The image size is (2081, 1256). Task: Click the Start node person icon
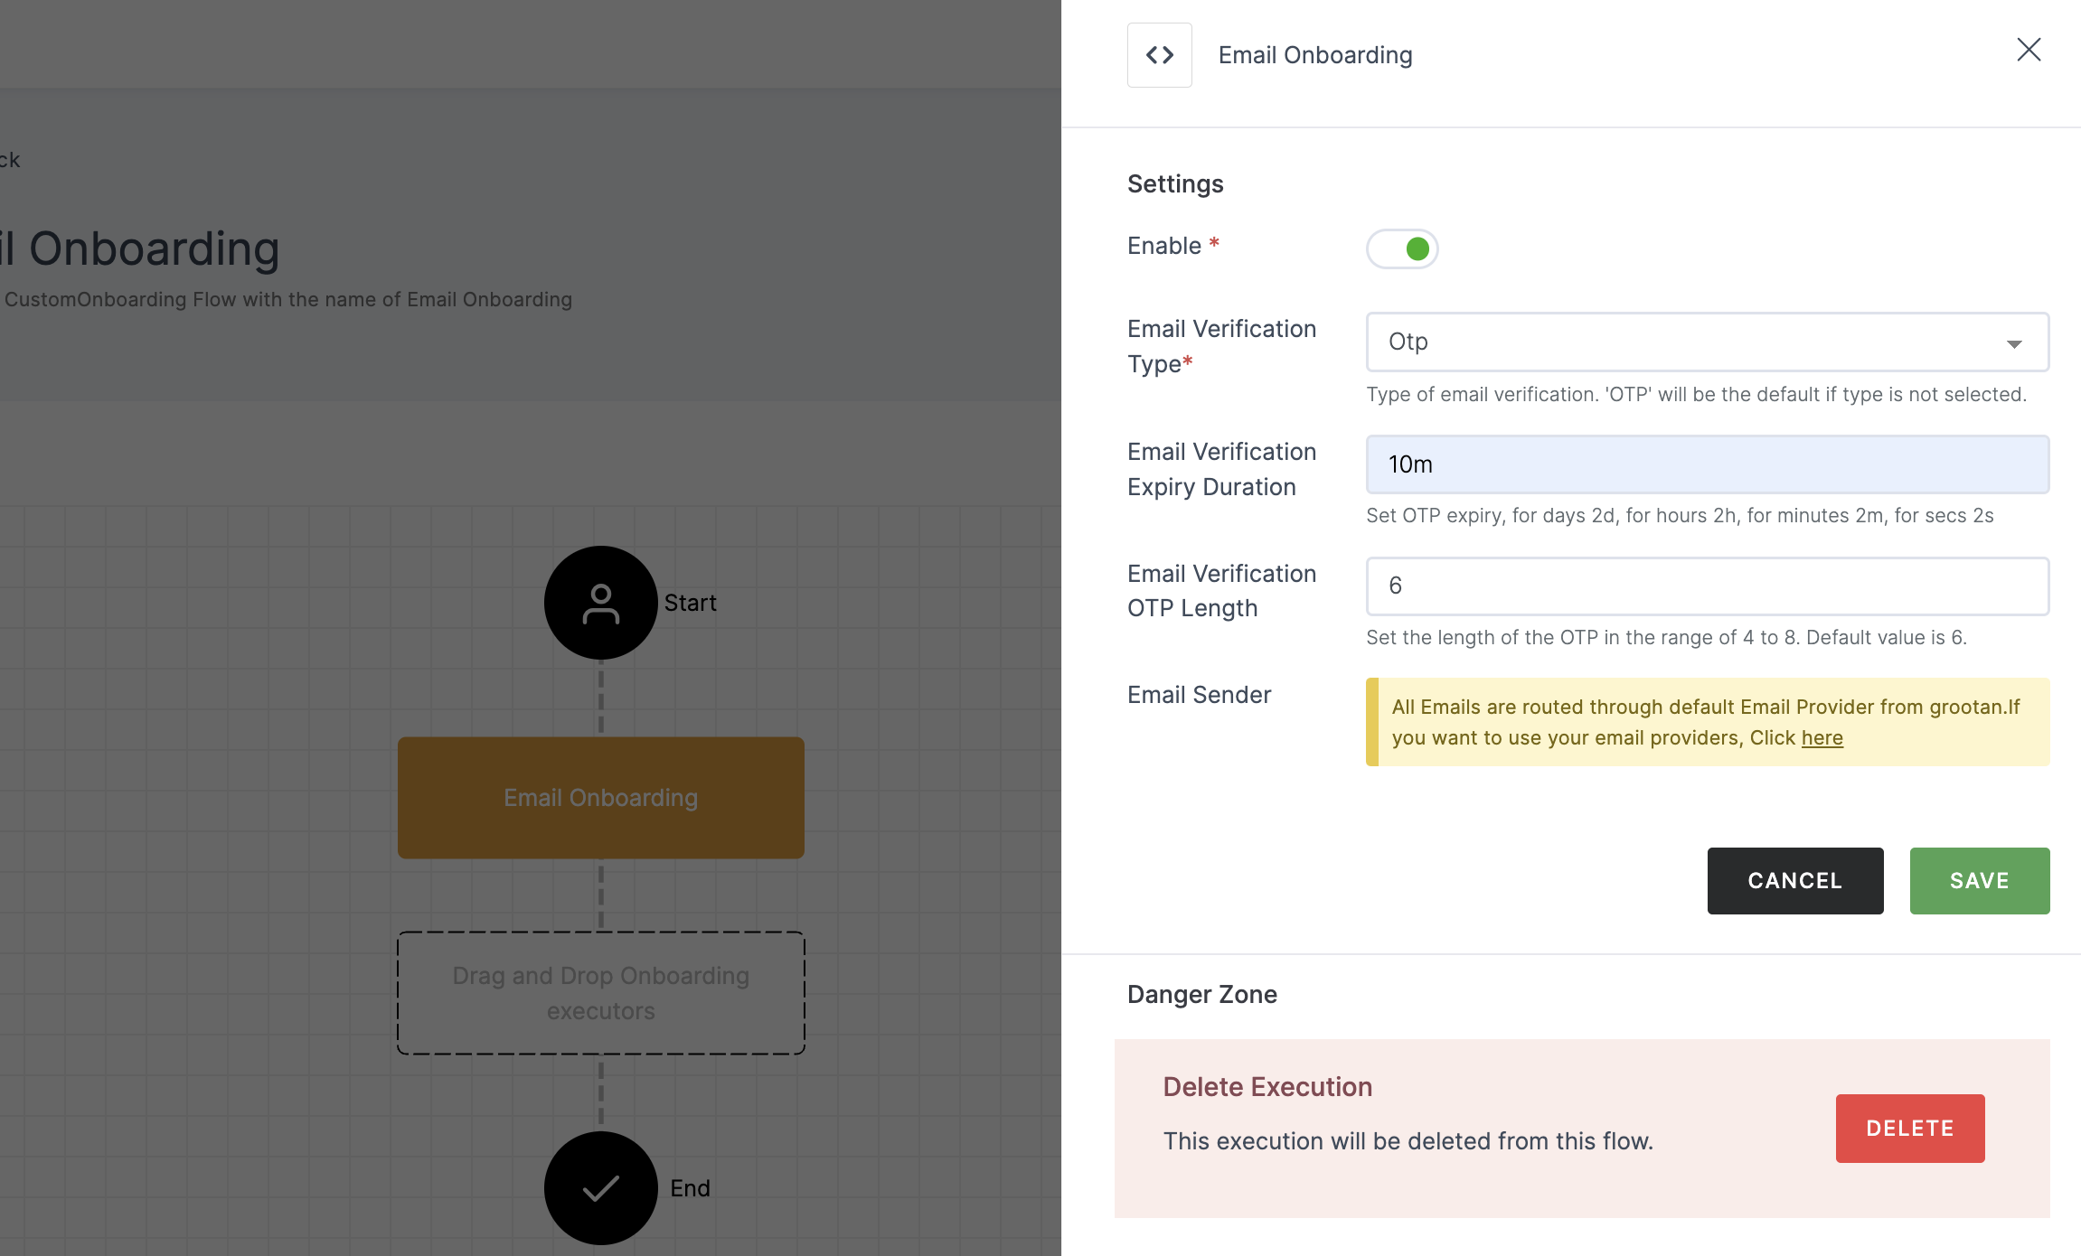click(x=599, y=602)
